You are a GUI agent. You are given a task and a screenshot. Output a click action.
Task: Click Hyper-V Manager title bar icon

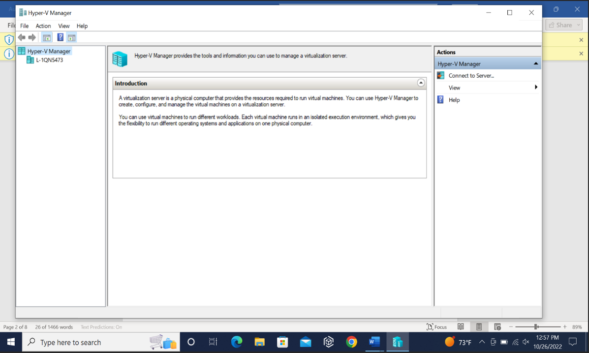[23, 12]
